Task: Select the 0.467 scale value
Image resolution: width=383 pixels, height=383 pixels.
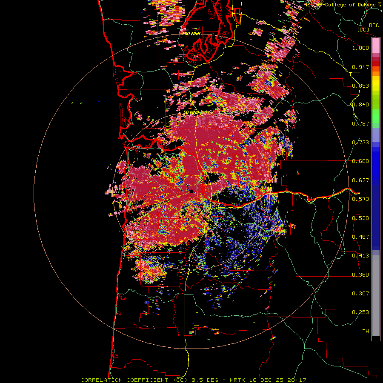Action: [360, 237]
